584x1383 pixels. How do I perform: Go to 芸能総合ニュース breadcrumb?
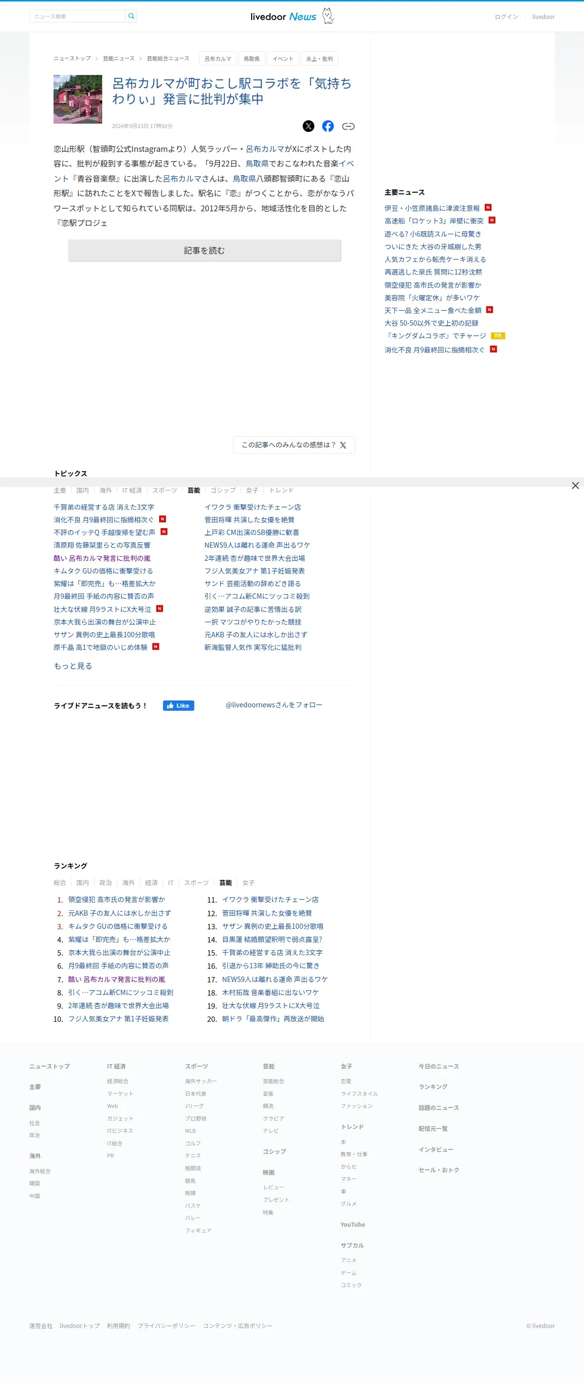click(168, 58)
